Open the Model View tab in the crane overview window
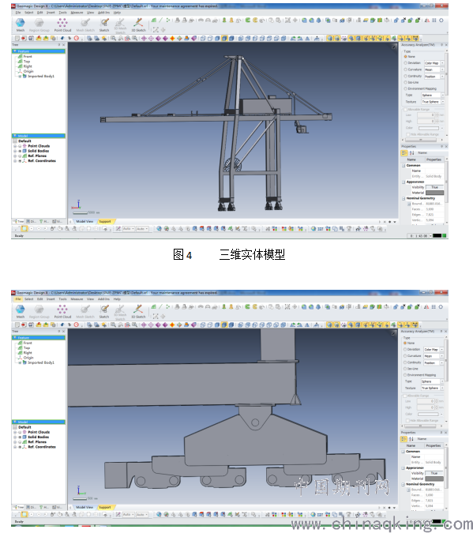Viewport: 473px width, 533px height. click(84, 221)
